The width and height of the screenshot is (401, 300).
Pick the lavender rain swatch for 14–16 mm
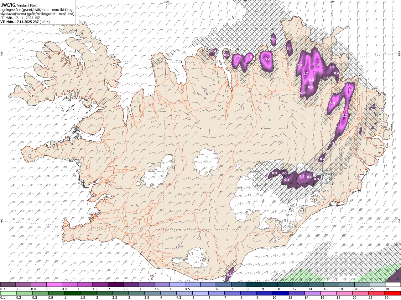click(313, 293)
